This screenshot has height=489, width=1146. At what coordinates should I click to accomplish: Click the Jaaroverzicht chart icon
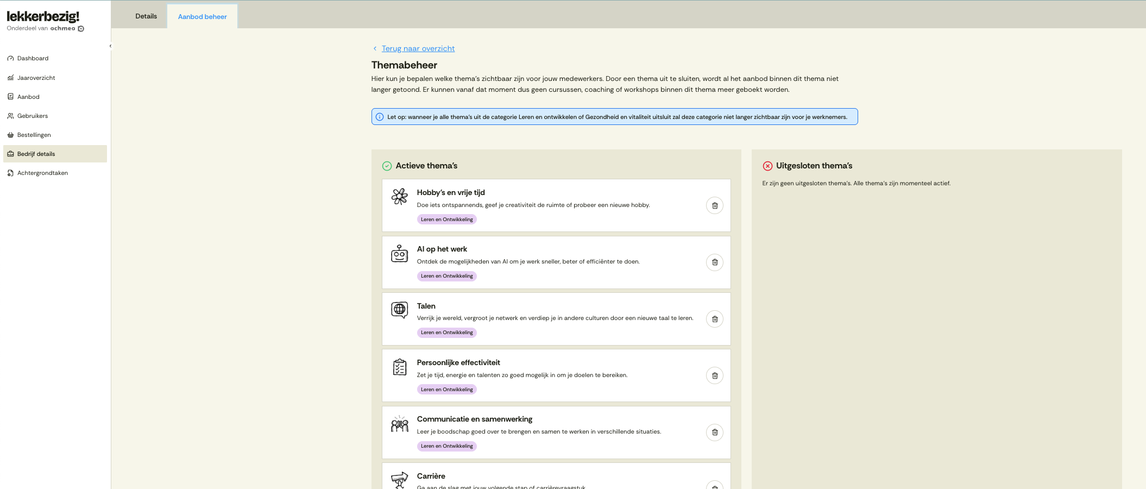click(10, 78)
